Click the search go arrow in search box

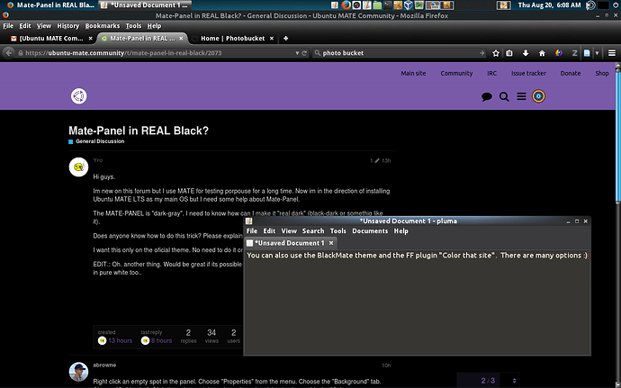point(481,53)
